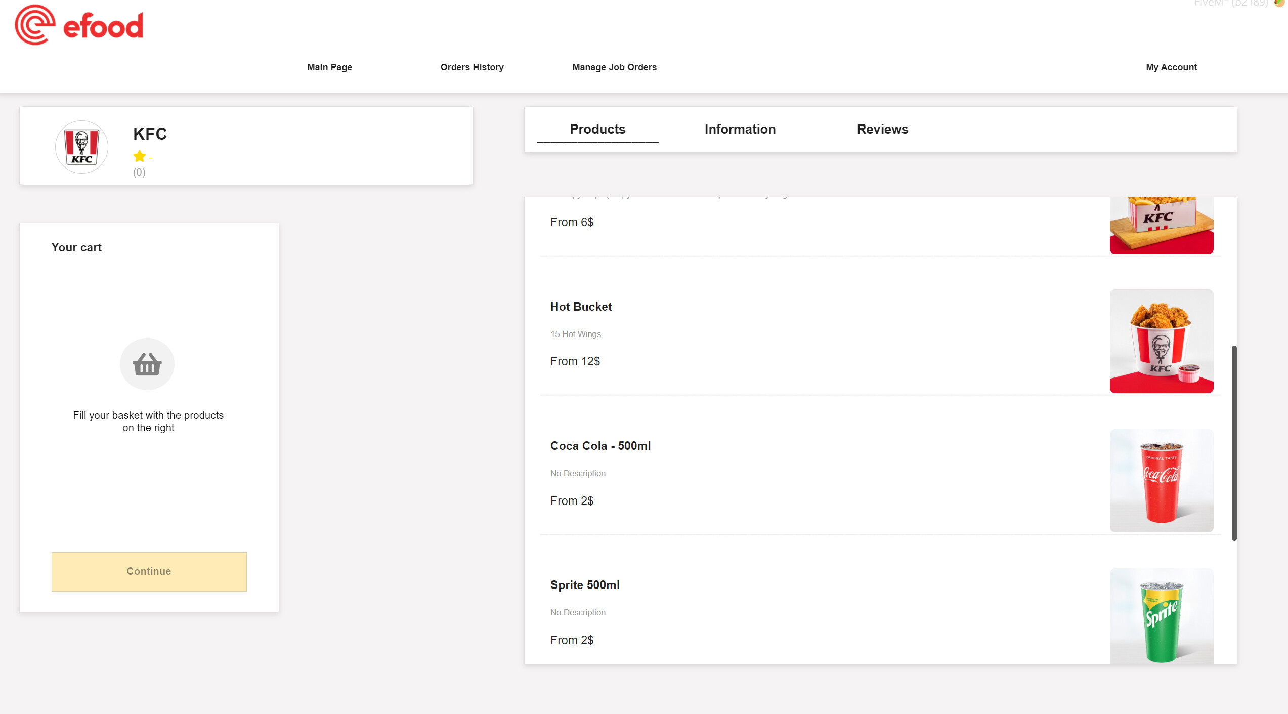Select the Coca Cola - 500ml product

(600, 446)
